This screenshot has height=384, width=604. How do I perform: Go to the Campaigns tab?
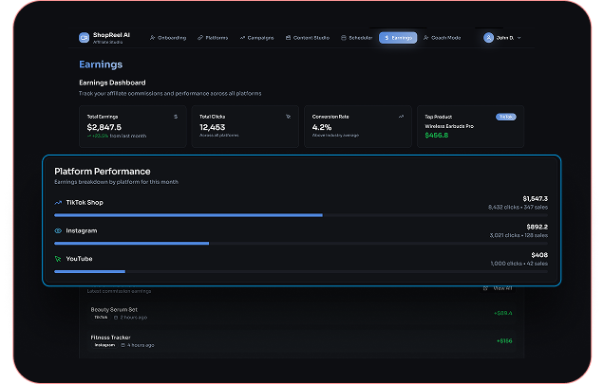257,38
